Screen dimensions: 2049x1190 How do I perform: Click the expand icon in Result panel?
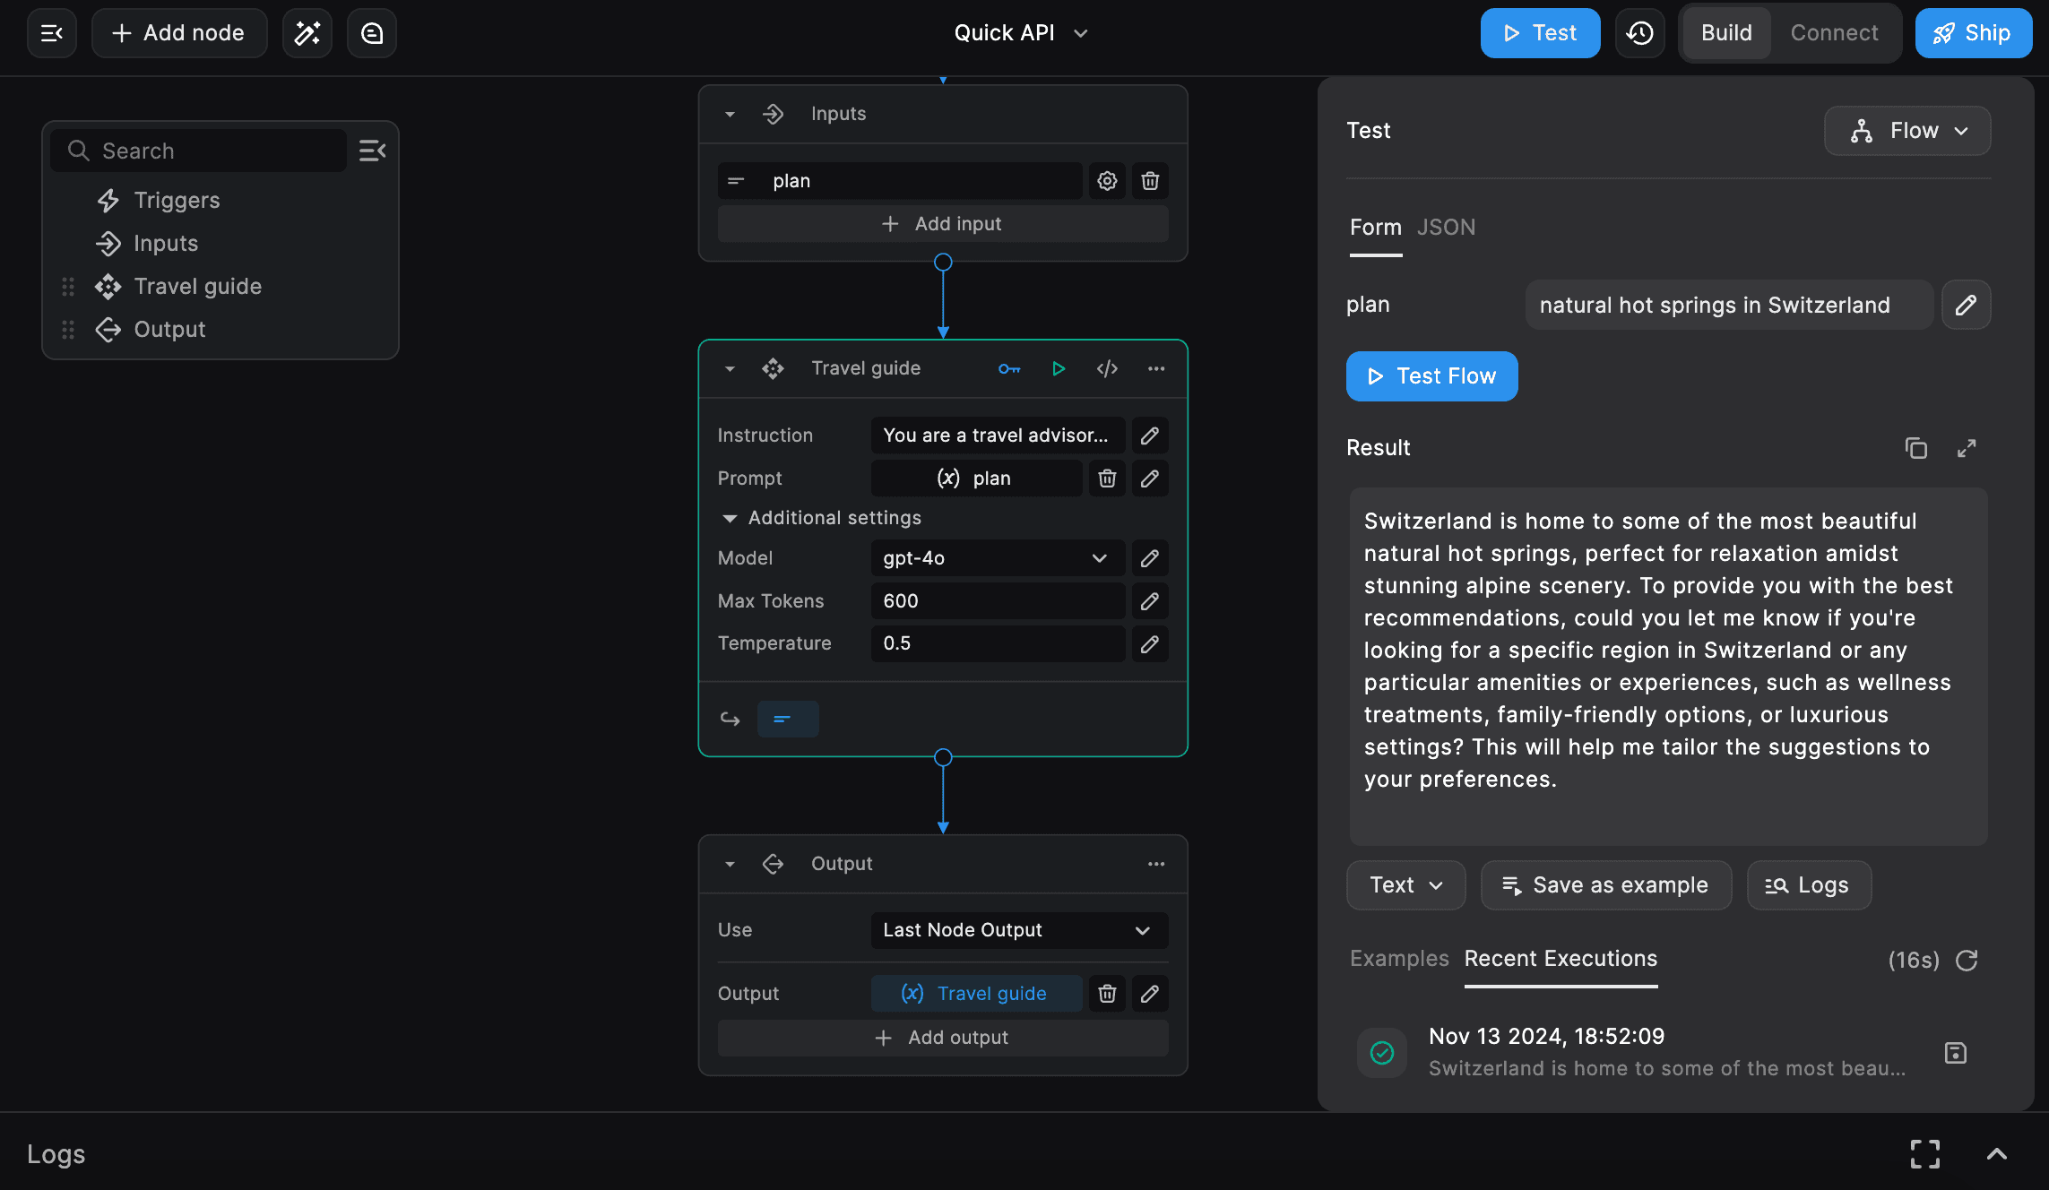tap(1968, 448)
